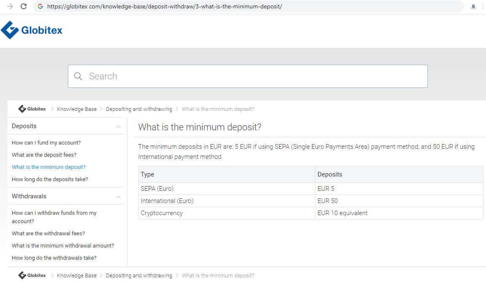Open 'How can I fund my account?'
This screenshot has width=486, height=282.
[46, 142]
